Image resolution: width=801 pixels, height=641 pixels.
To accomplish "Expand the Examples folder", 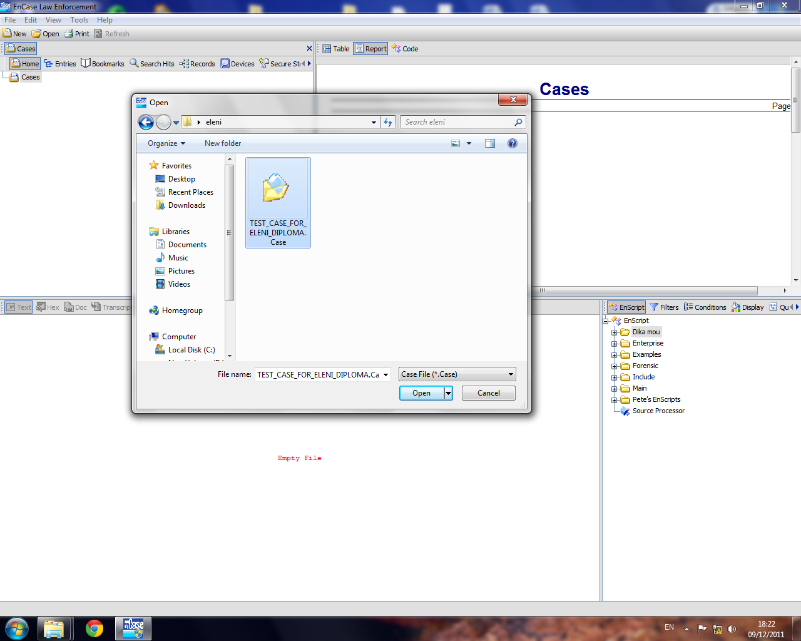I will 615,355.
